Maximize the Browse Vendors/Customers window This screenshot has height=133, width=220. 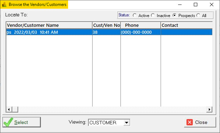pyautogui.click(x=196, y=5)
